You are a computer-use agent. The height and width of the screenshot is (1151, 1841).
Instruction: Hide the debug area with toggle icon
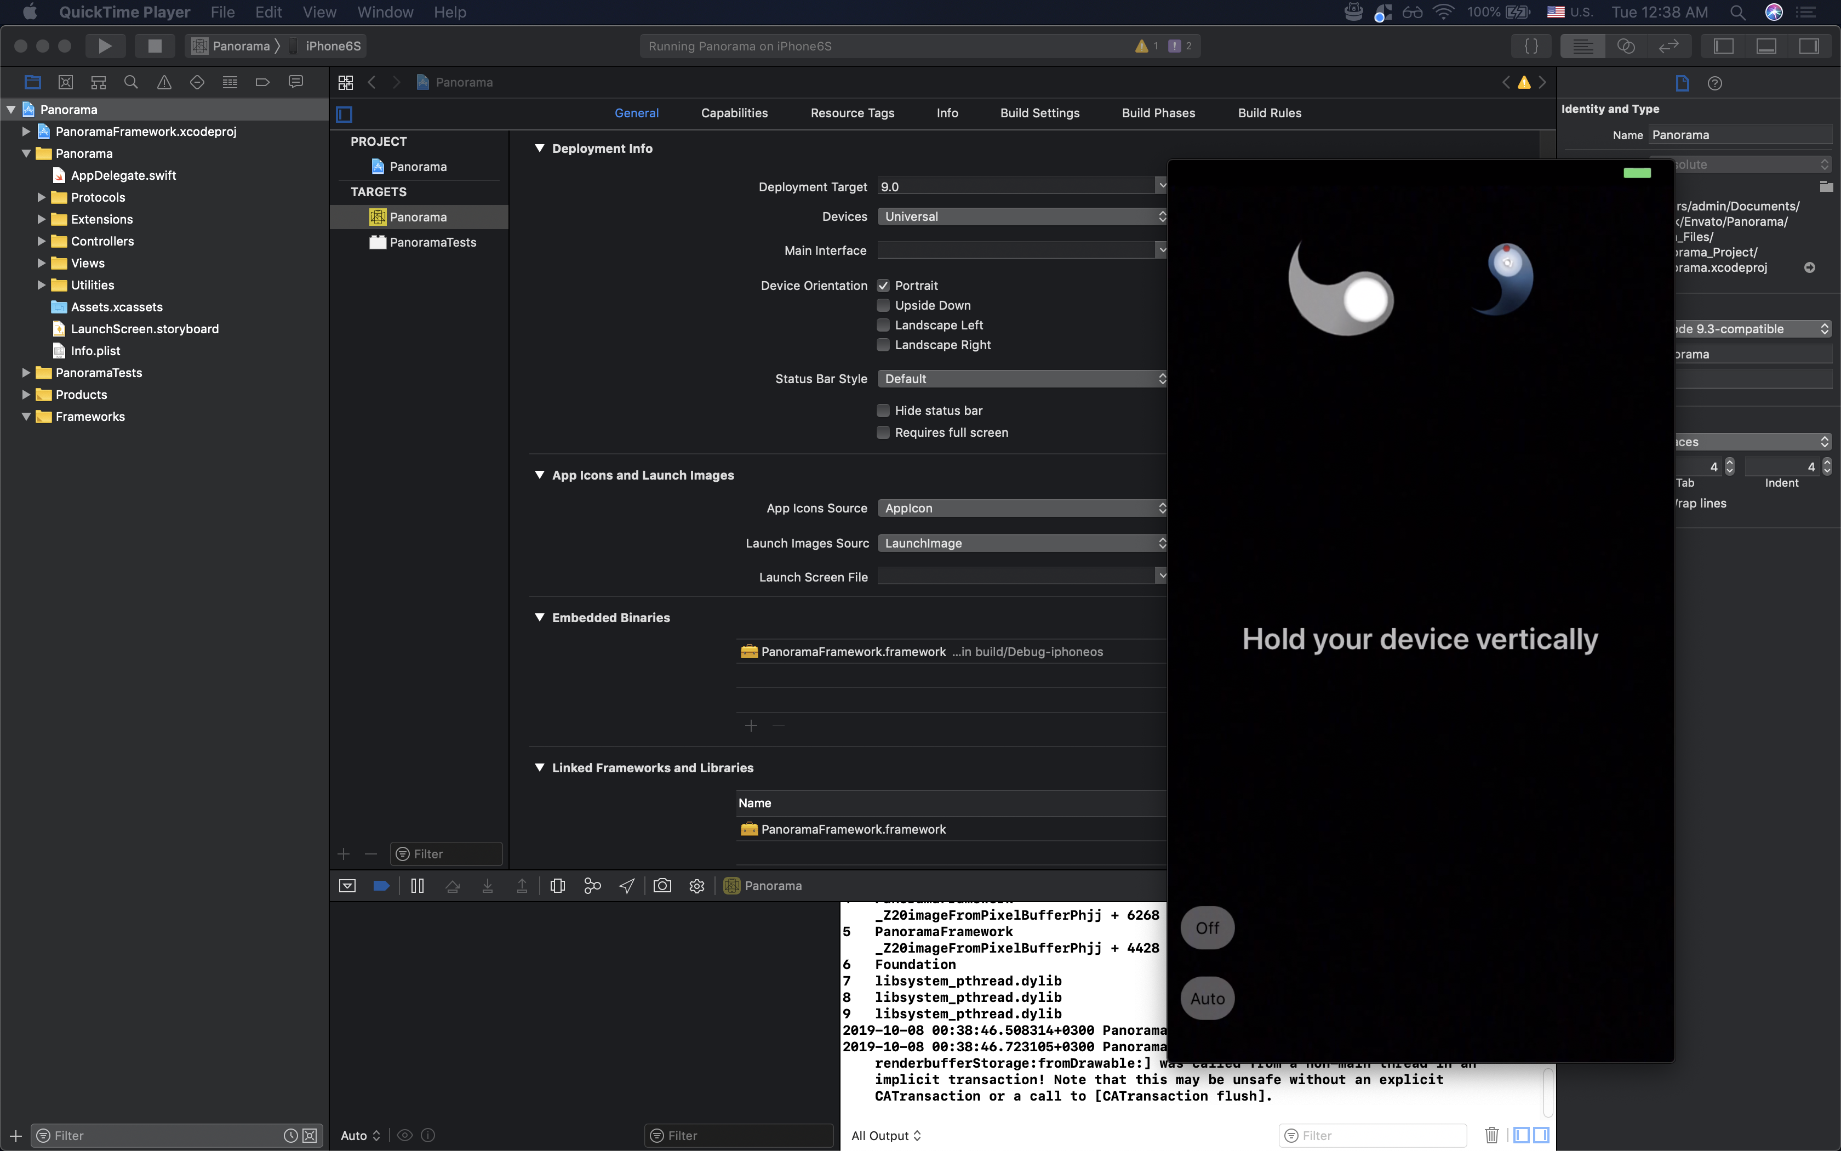coord(347,885)
